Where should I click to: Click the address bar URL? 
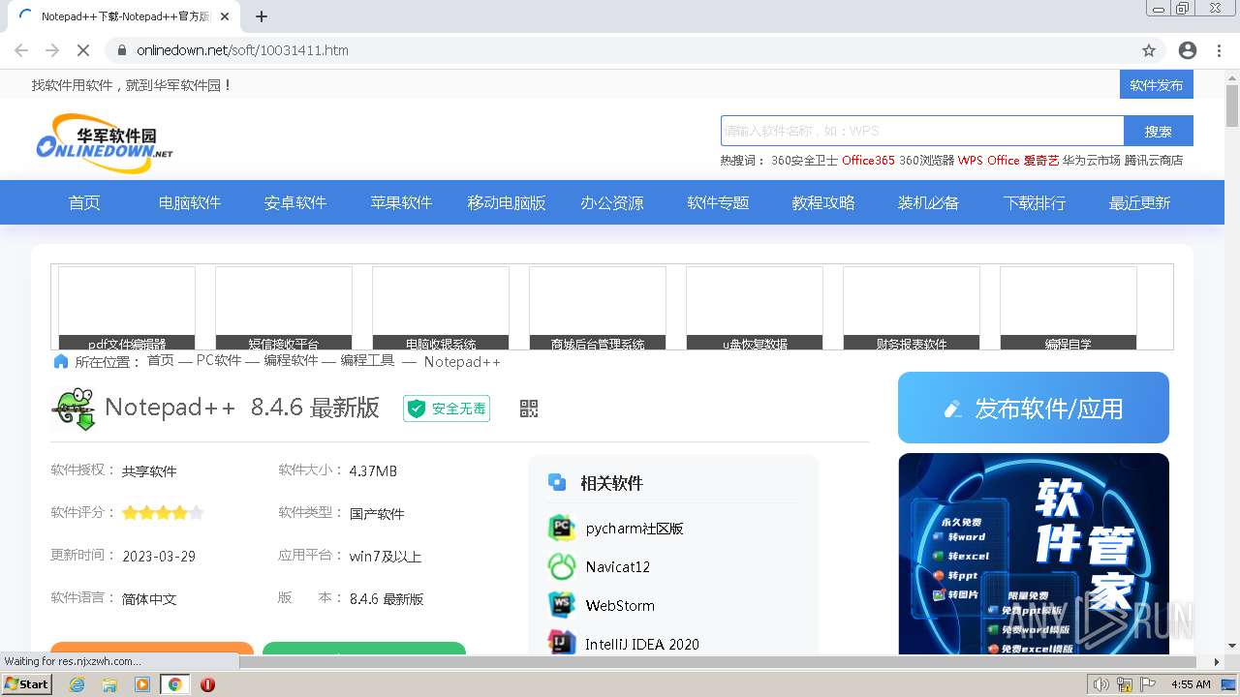(242, 50)
